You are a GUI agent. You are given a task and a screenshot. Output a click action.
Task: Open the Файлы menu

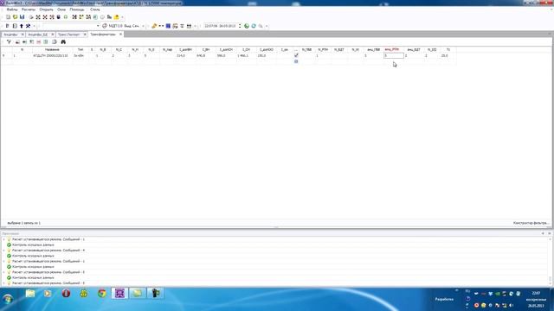11,10
